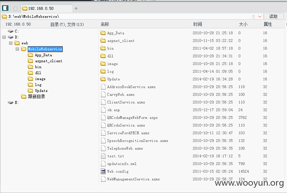Select MobileWebservice folder in tree
The image size is (287, 193).
pyautogui.click(x=45, y=49)
